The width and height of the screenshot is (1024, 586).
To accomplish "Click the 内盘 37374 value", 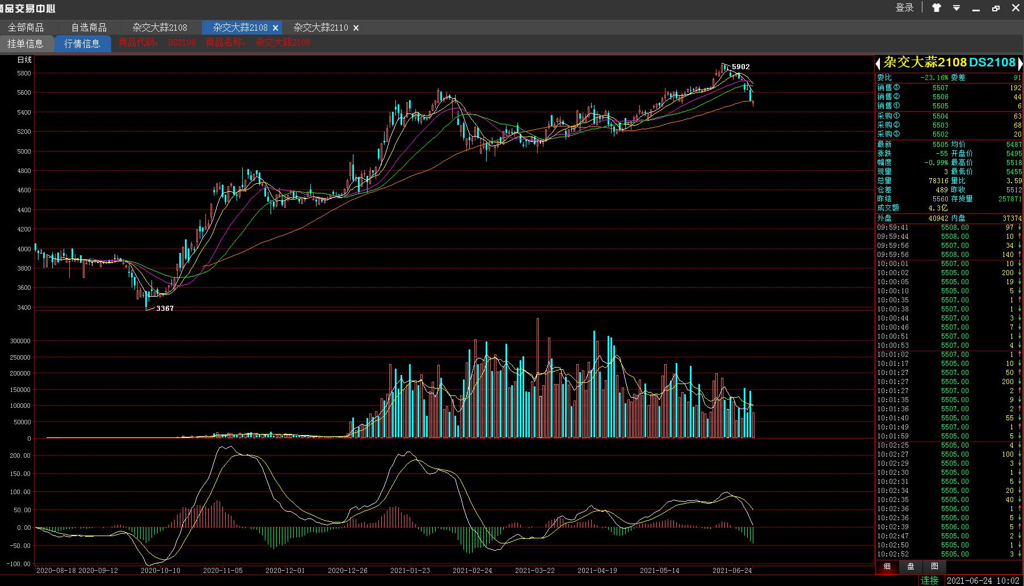I will coord(1012,218).
